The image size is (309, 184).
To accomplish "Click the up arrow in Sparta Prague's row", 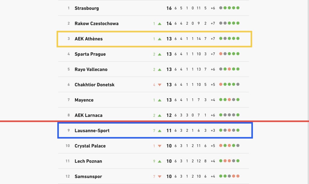I will pyautogui.click(x=160, y=54).
